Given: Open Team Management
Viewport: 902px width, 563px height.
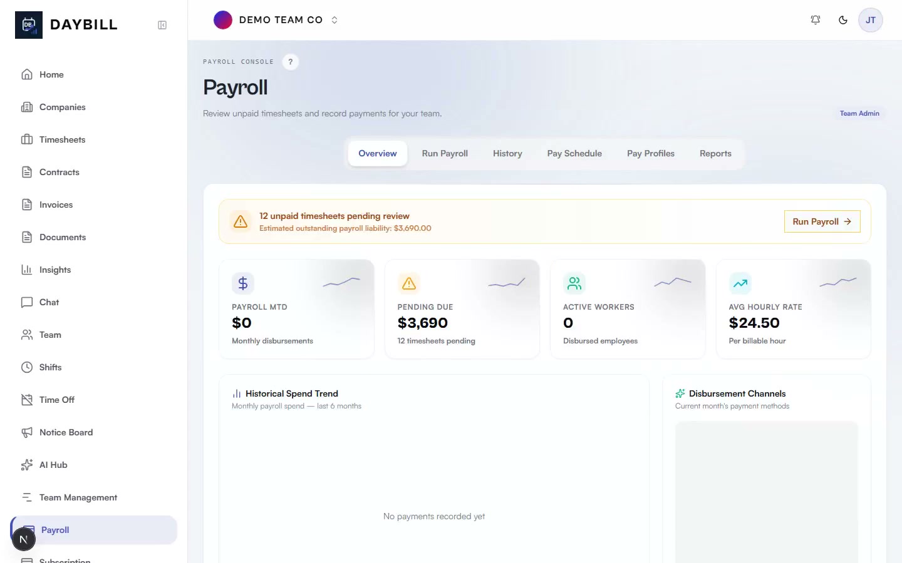Looking at the screenshot, I should point(94,497).
